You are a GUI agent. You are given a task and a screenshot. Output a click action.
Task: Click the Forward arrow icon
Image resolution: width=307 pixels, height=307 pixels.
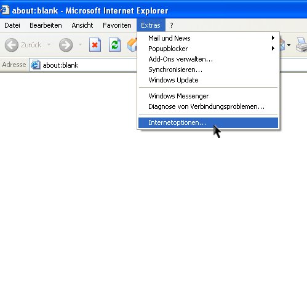66,45
